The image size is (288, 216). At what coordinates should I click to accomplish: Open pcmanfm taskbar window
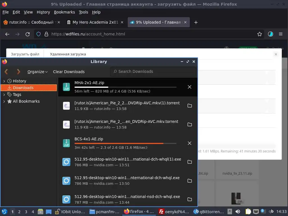(104, 211)
